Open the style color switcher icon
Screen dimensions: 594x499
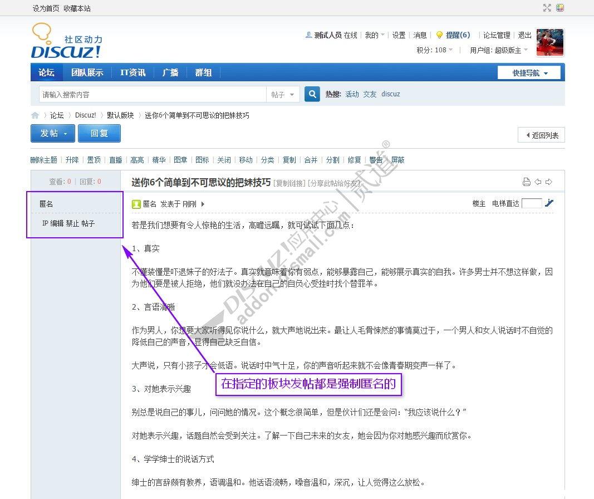click(561, 8)
